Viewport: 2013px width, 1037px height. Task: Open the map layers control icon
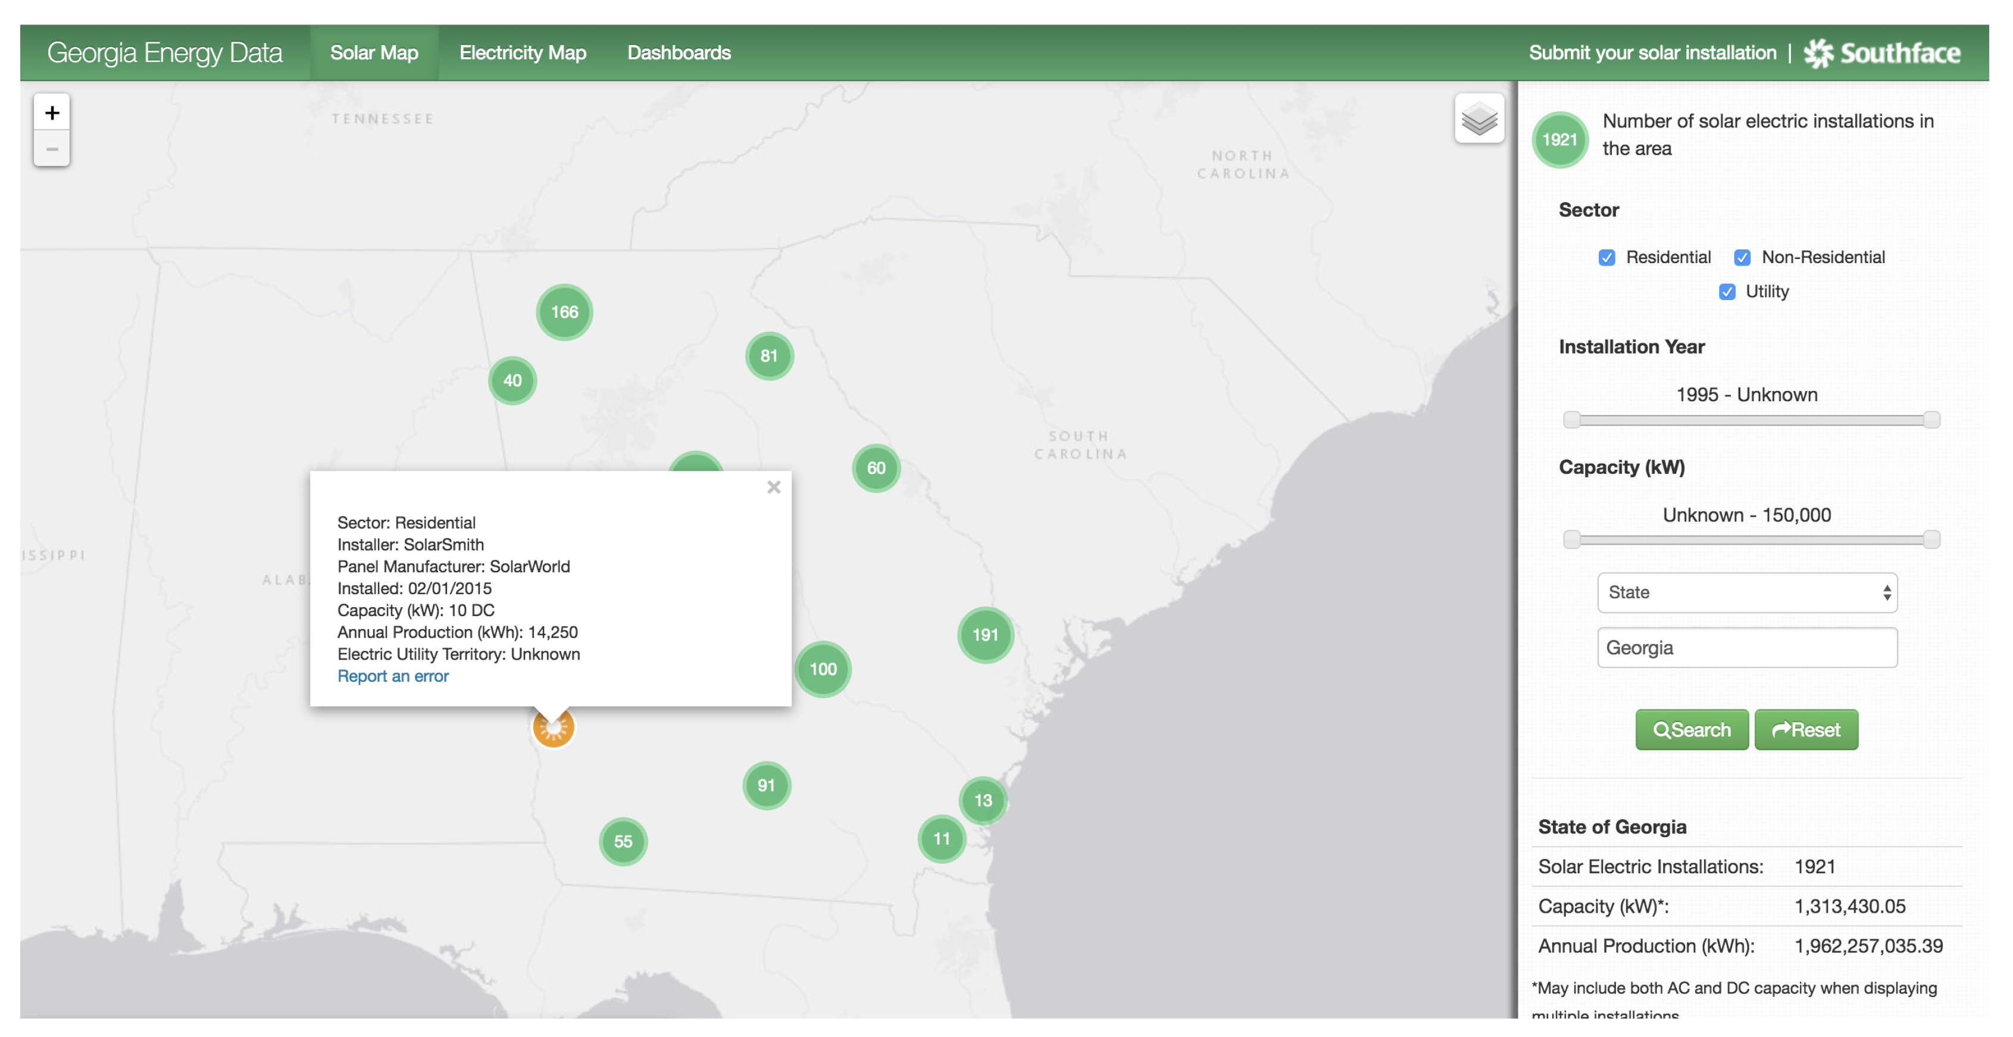tap(1479, 119)
